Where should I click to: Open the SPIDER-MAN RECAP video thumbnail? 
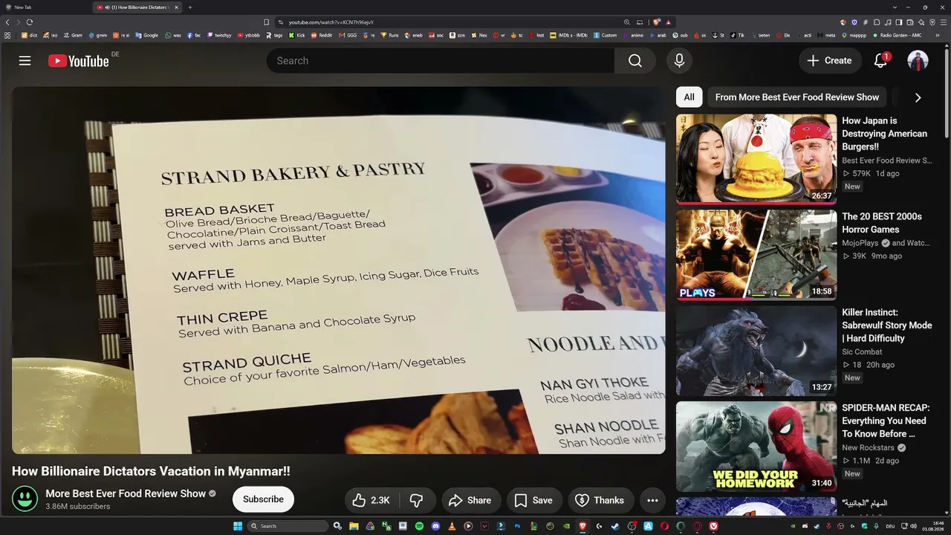tap(756, 447)
